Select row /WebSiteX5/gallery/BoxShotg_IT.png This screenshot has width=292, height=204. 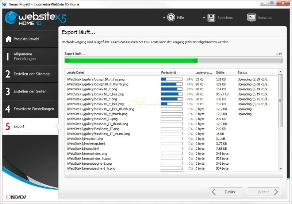172,129
